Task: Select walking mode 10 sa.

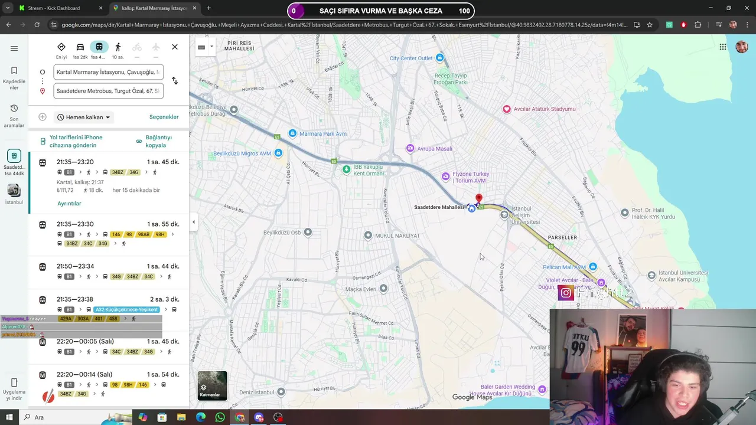Action: [x=118, y=50]
